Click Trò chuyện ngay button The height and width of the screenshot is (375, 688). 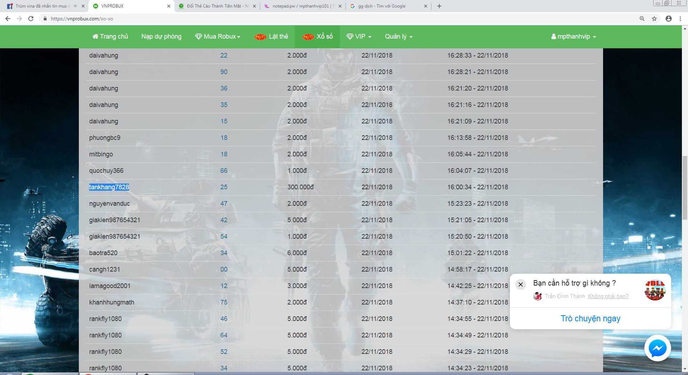(590, 318)
